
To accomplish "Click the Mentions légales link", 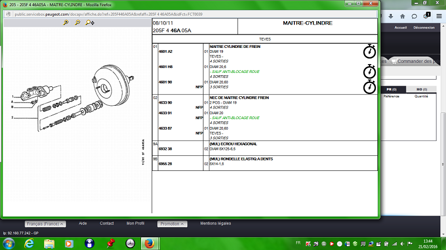I will [216, 223].
